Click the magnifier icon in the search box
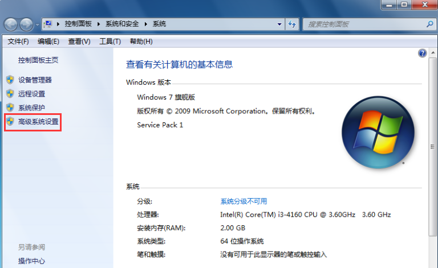Screen dimensions: 438x268 (429, 24)
